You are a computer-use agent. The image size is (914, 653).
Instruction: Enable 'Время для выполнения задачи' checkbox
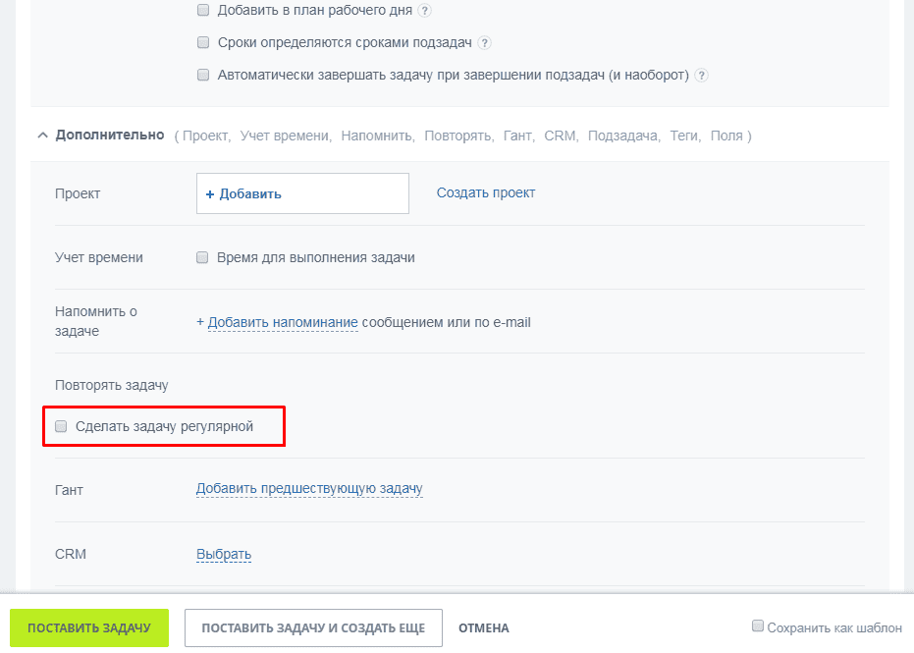[203, 257]
